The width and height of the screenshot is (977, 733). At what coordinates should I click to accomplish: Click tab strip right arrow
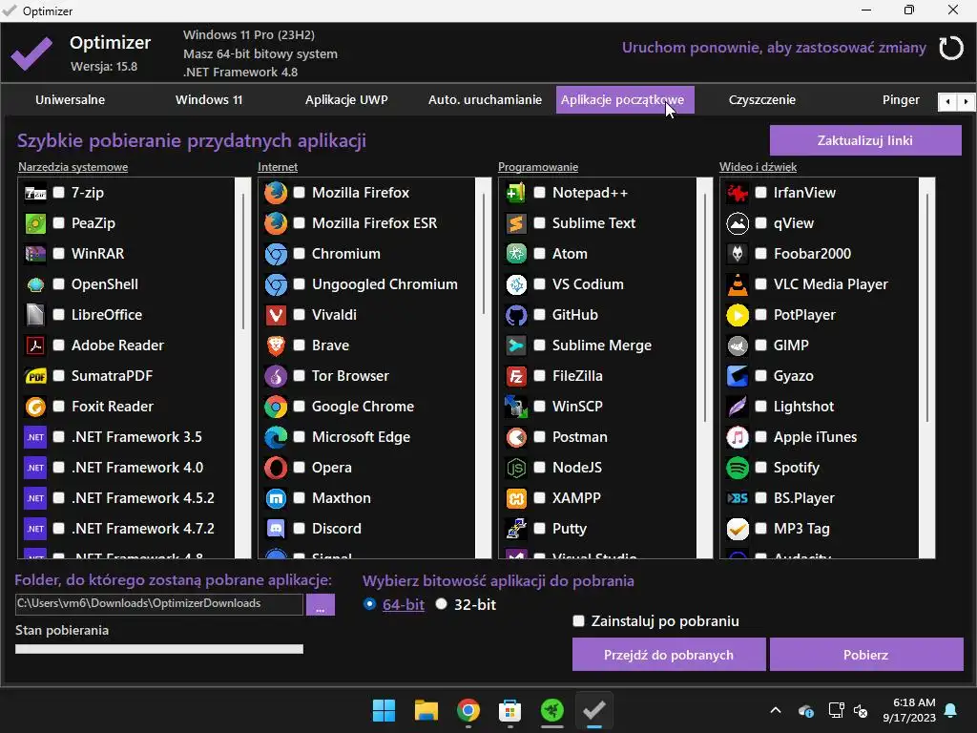coord(966,101)
